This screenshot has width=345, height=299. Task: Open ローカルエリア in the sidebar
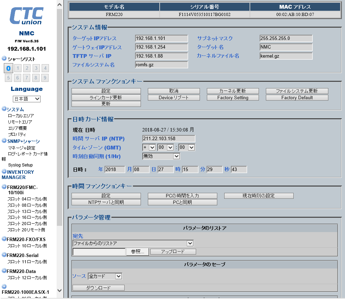click(21, 116)
